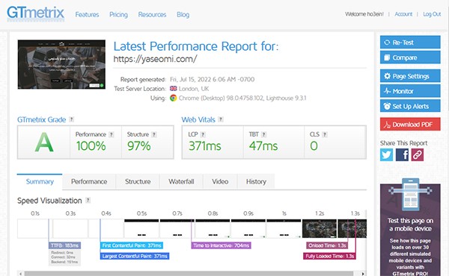This screenshot has width=449, height=276.
Task: Click the Fully Loaded Time marker
Action: click(329, 256)
